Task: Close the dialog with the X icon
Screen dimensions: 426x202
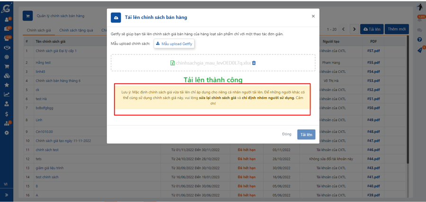Action: pyautogui.click(x=313, y=16)
